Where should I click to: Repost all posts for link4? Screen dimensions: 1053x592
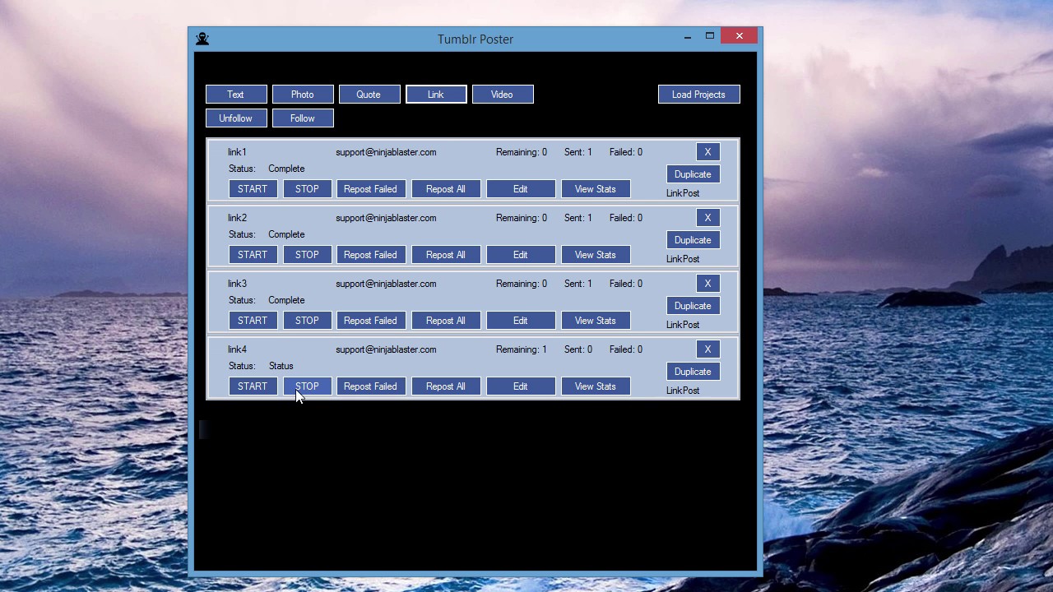446,386
